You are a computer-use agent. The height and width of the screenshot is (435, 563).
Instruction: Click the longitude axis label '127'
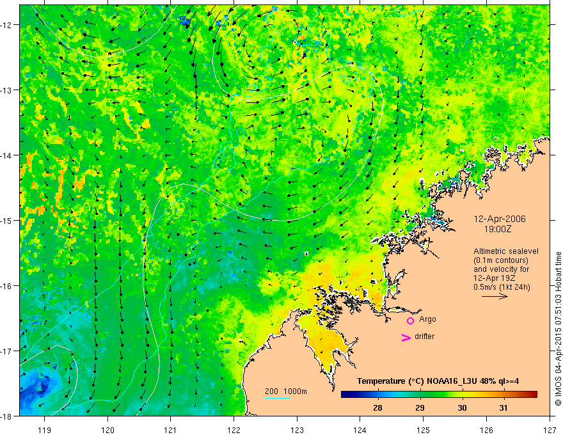click(x=550, y=430)
